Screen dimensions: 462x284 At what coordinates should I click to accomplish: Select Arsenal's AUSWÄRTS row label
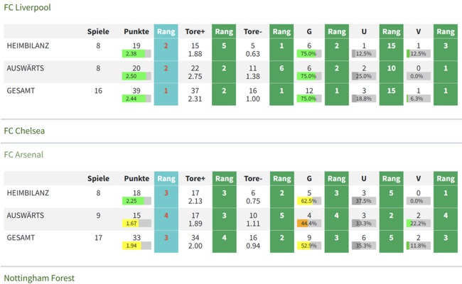click(25, 215)
